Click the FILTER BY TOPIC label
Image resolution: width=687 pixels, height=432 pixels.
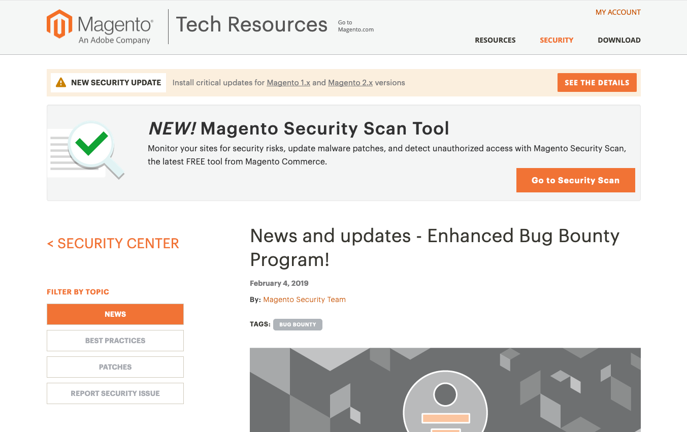point(78,292)
